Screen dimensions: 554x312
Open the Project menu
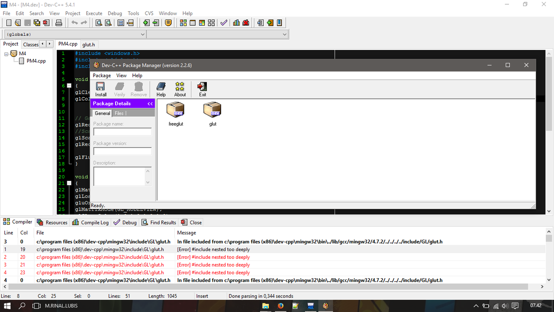point(73,13)
